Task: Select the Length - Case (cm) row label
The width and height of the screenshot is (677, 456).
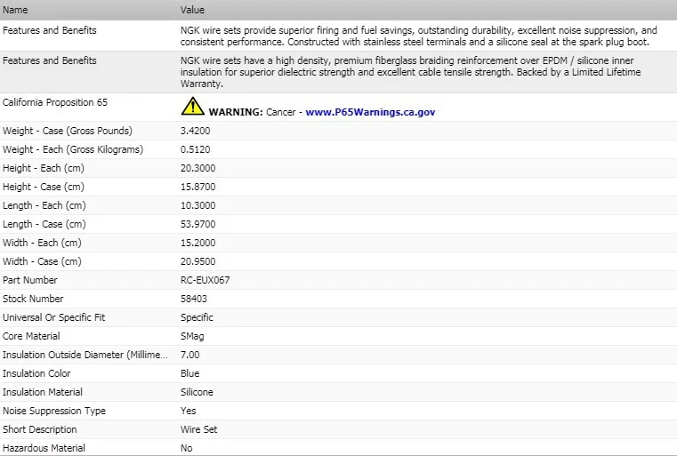Action: (x=44, y=224)
